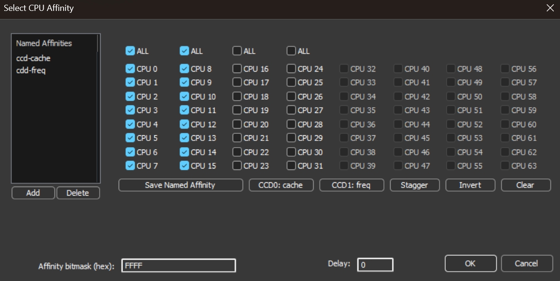Click the Save Named Affinity button
560x281 pixels.
[180, 185]
